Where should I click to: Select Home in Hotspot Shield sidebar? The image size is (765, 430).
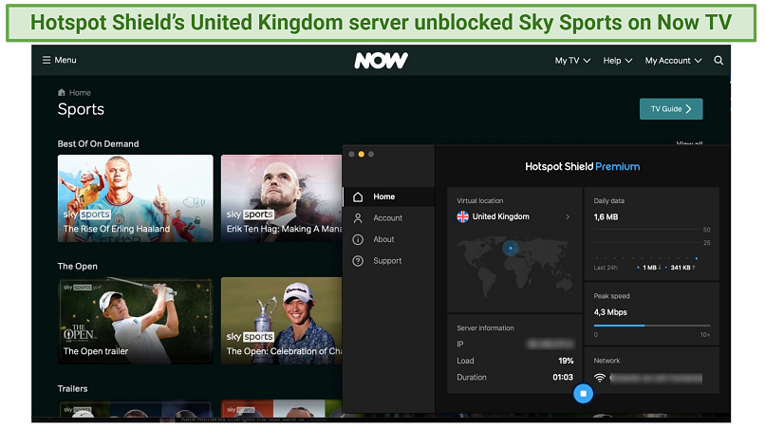tap(389, 196)
